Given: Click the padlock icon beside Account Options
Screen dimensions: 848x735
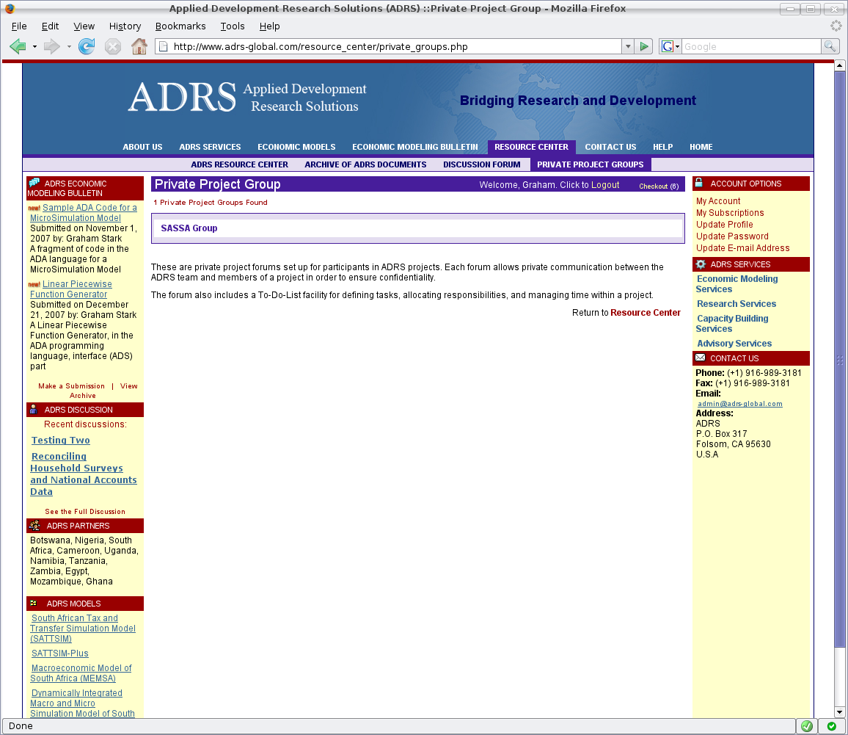Looking at the screenshot, I should coord(700,183).
